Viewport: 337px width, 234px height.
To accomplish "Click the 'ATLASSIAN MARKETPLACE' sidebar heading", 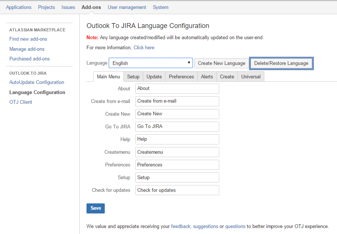I will click(37, 30).
